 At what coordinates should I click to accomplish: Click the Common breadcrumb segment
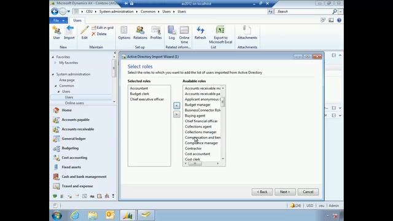(x=148, y=12)
